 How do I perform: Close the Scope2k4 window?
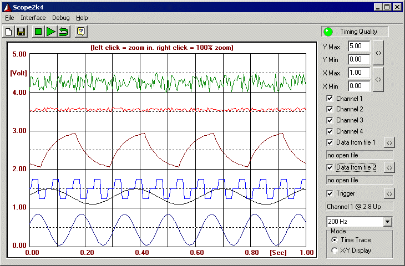click(397, 7)
